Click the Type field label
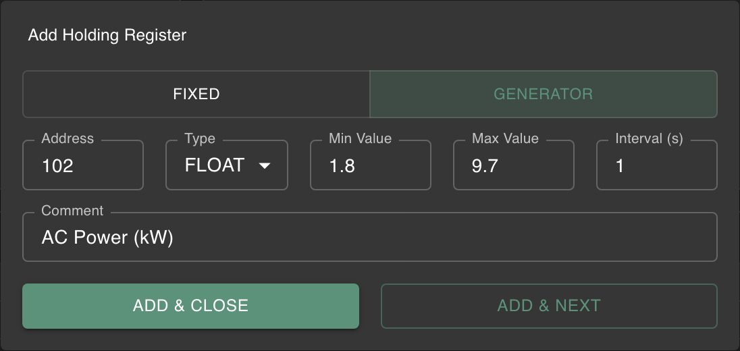Image resolution: width=740 pixels, height=351 pixels. click(x=200, y=138)
